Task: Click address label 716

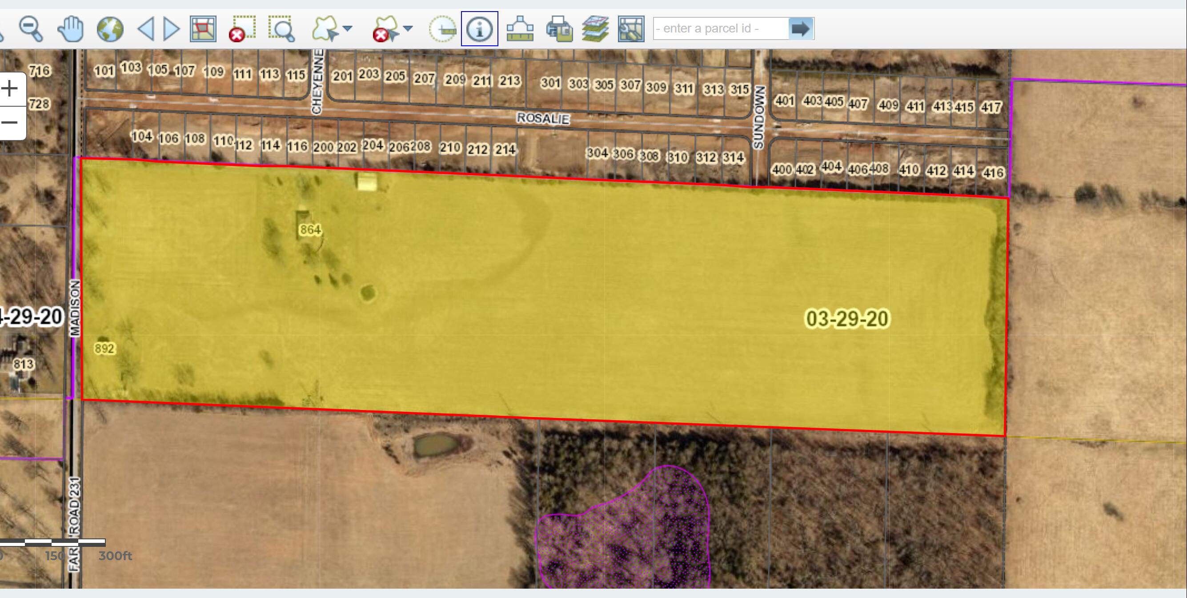Action: tap(40, 71)
